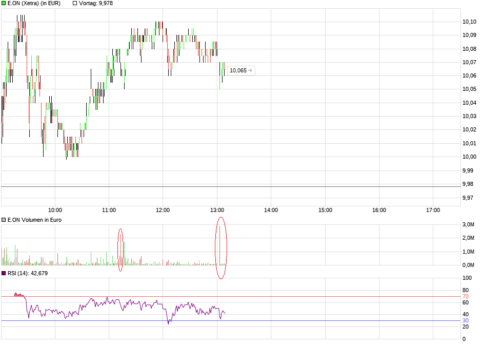The height and width of the screenshot is (344, 482).
Task: Click the 10,05 price axis label
Action: [469, 89]
